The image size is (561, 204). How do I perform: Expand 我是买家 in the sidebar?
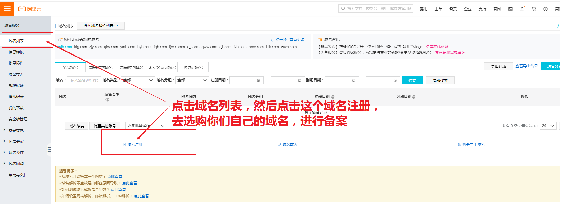[16, 142]
